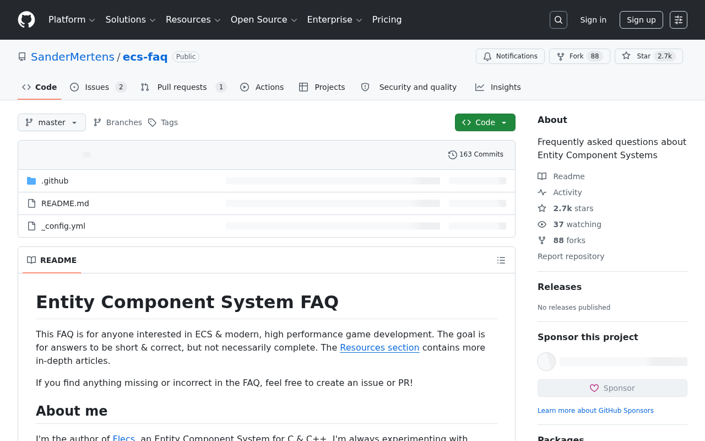Viewport: 705px width, 441px height.
Task: Click Sign in
Action: point(593,20)
